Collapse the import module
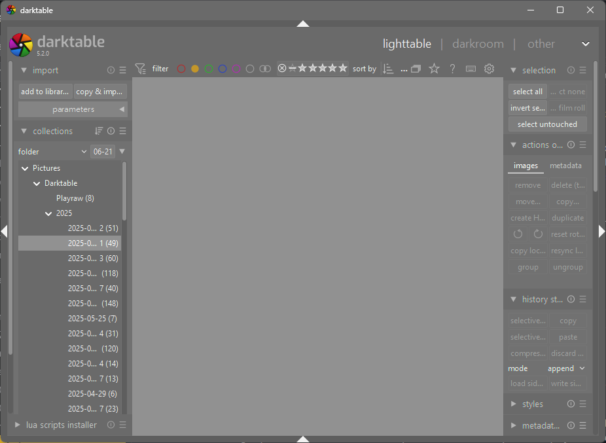Viewport: 606px width, 443px height. tap(24, 71)
